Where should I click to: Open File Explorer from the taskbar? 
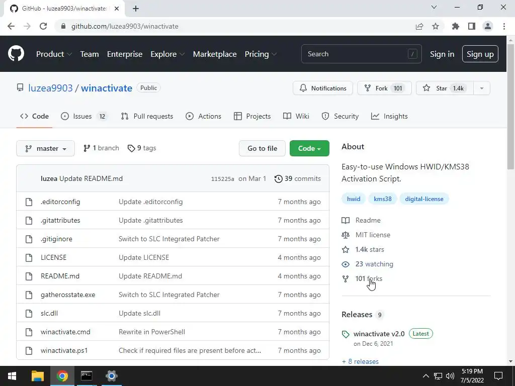click(37, 376)
